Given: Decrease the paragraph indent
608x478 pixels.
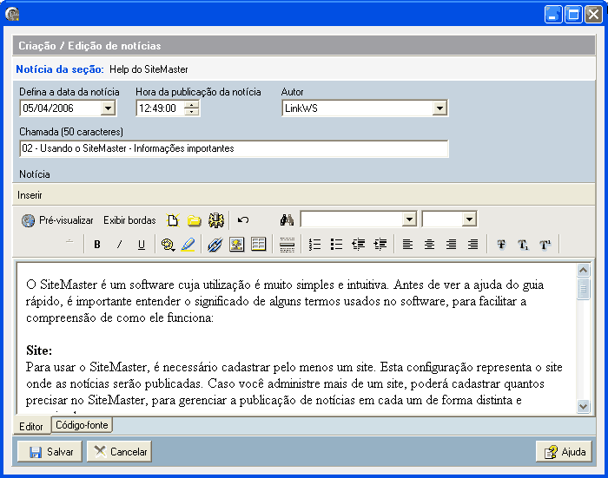Looking at the screenshot, I should click(x=358, y=245).
